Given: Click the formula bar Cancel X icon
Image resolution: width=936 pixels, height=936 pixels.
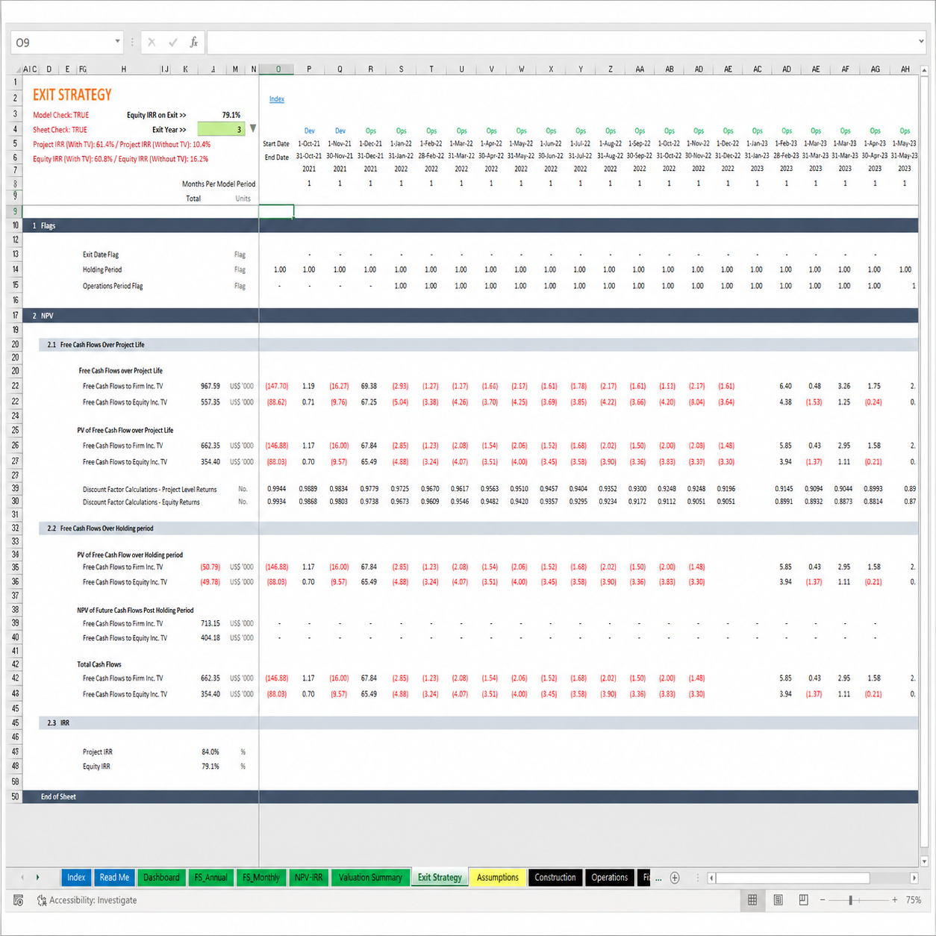Looking at the screenshot, I should click(x=152, y=43).
